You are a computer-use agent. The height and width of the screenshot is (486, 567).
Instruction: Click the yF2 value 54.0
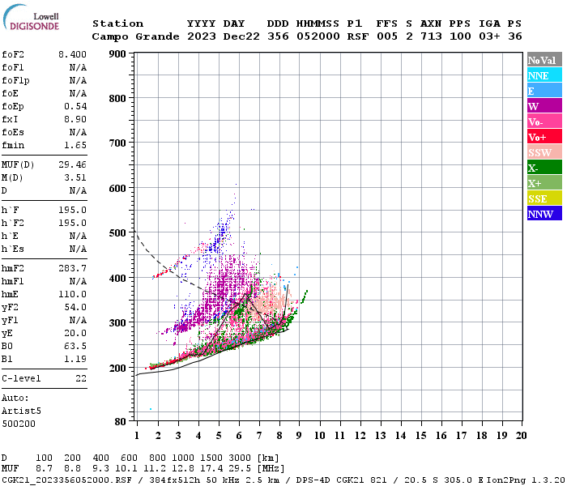(75, 307)
